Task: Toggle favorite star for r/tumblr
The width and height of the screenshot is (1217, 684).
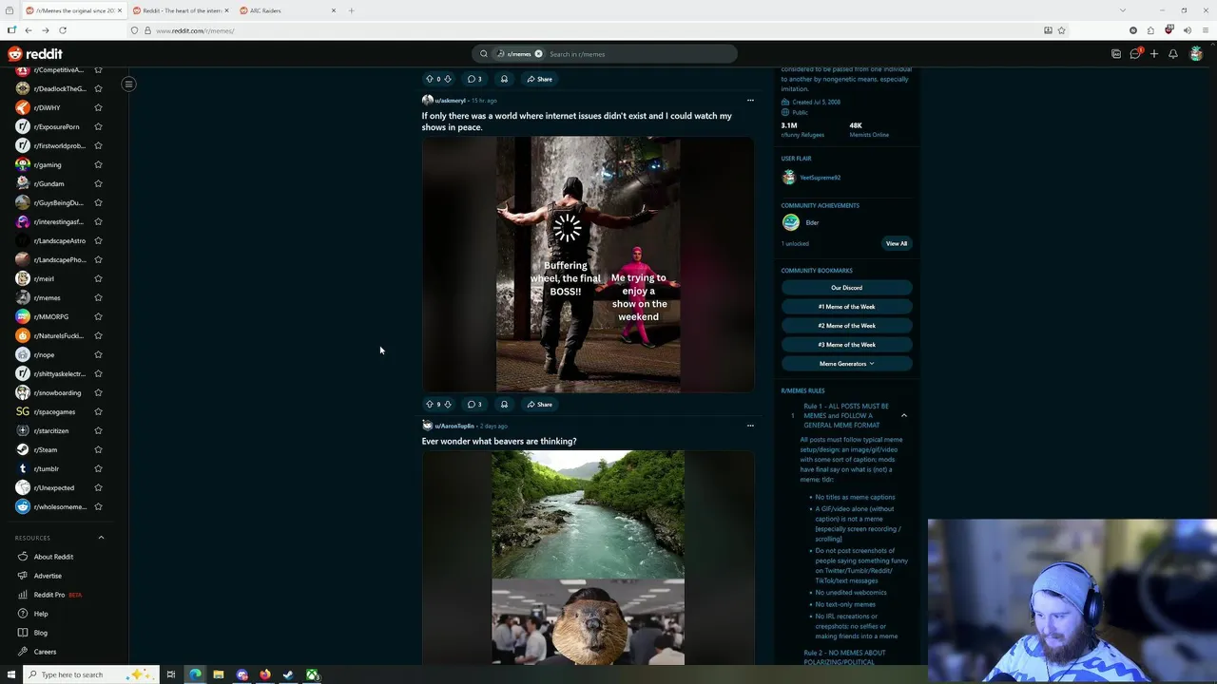Action: 98,468
